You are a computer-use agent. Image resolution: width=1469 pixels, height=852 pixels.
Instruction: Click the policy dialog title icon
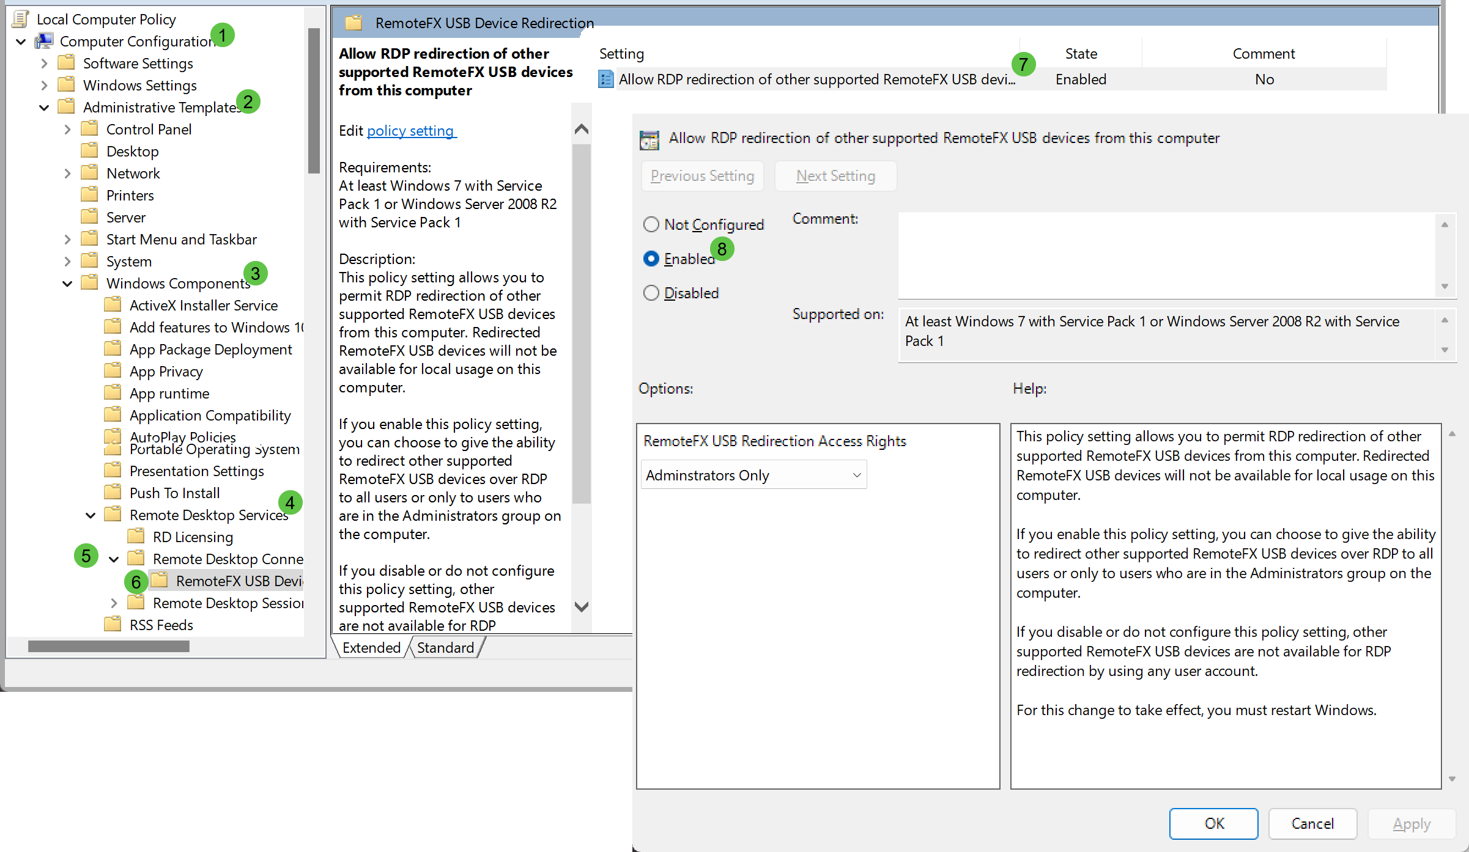click(x=649, y=140)
